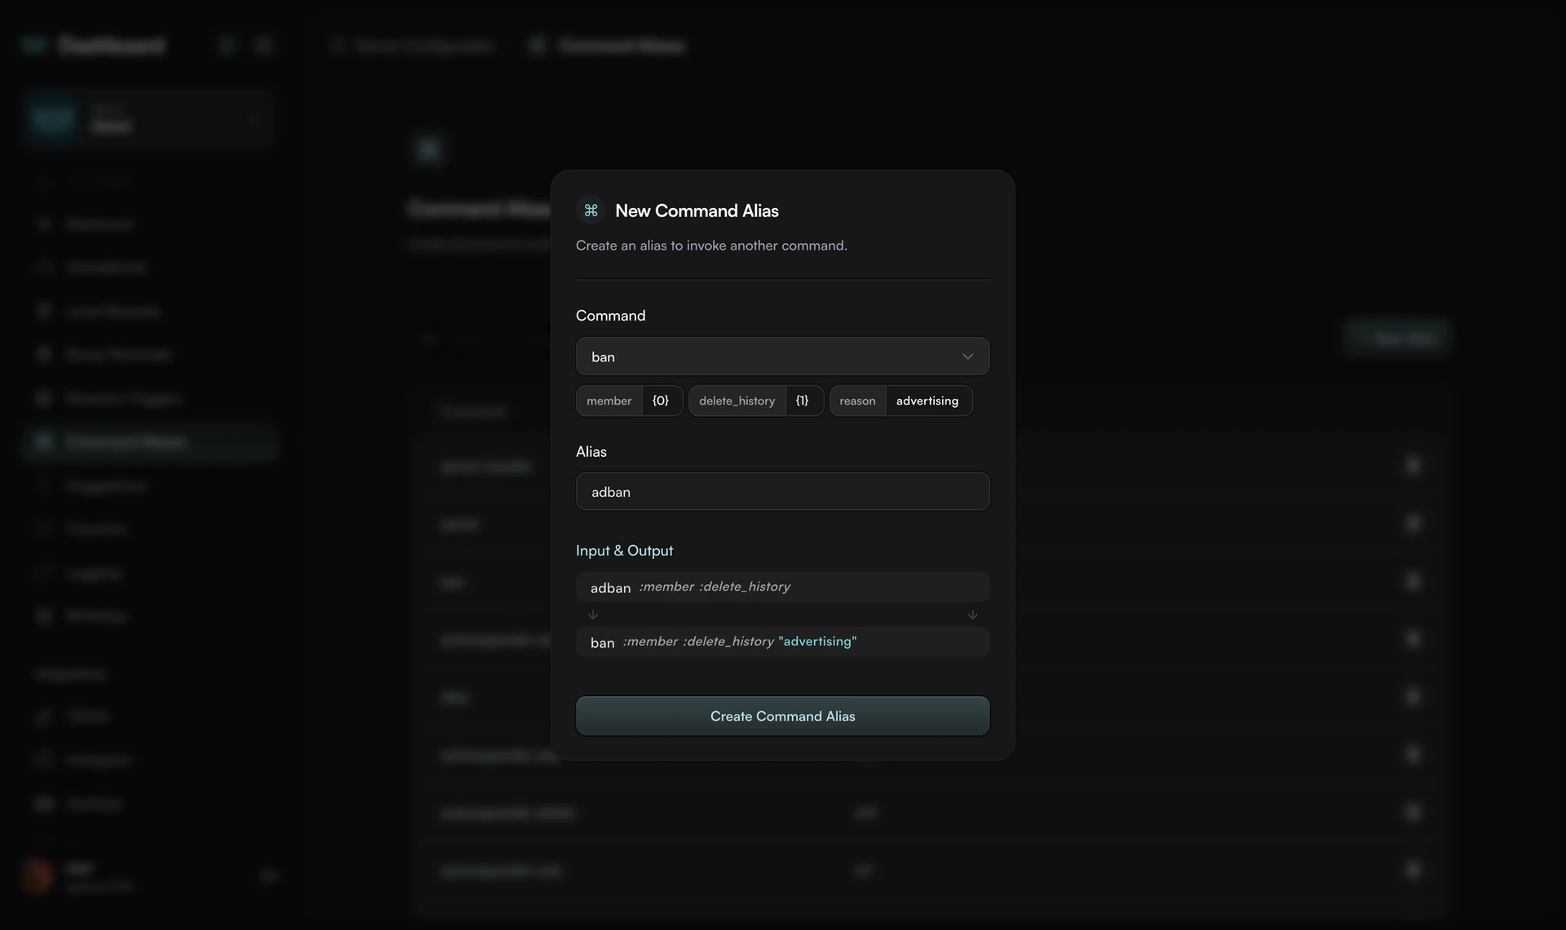1566x930 pixels.
Task: Click the chevron arrow in Command select
Action: pos(967,356)
